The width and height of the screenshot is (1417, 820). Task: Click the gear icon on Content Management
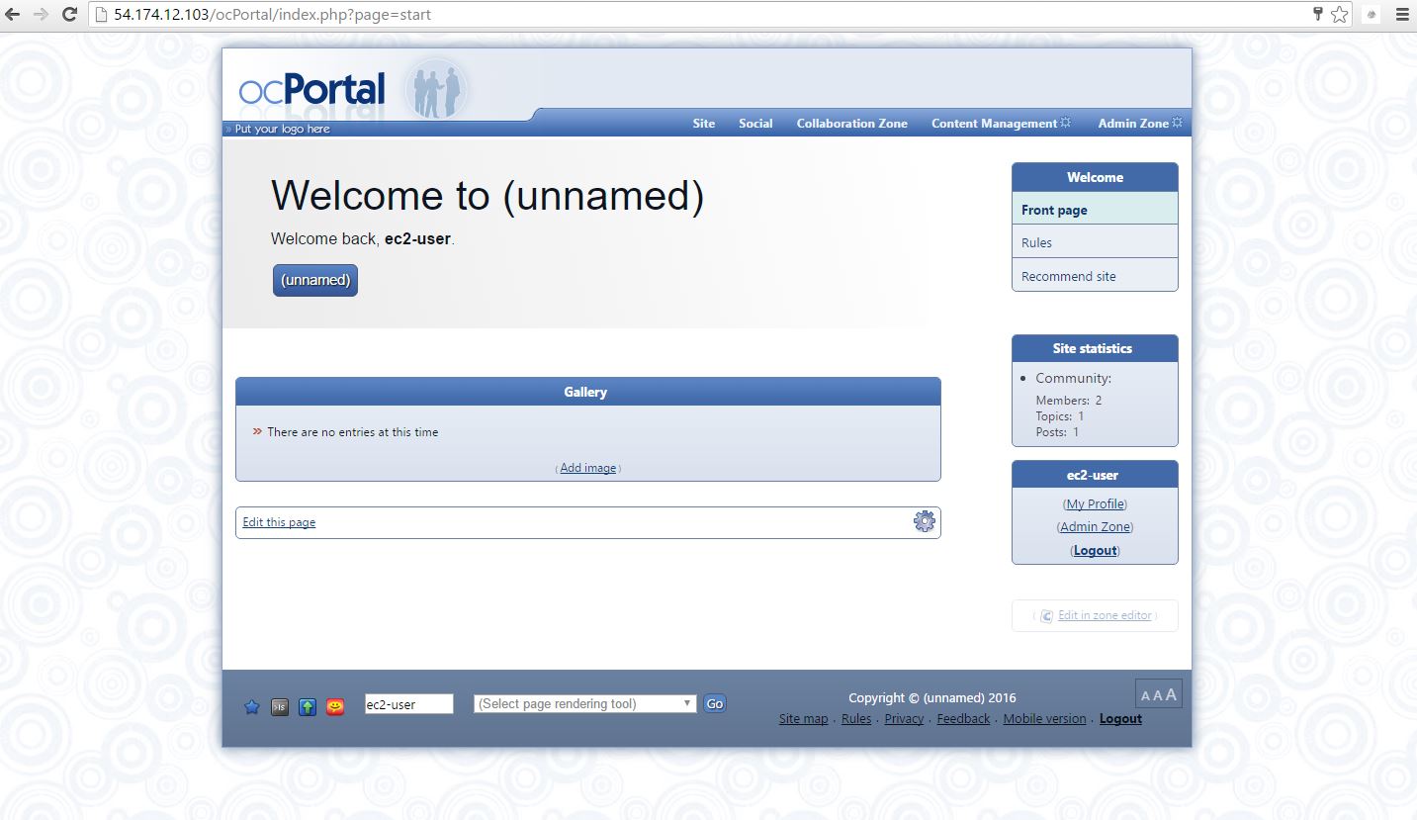[x=1066, y=121]
